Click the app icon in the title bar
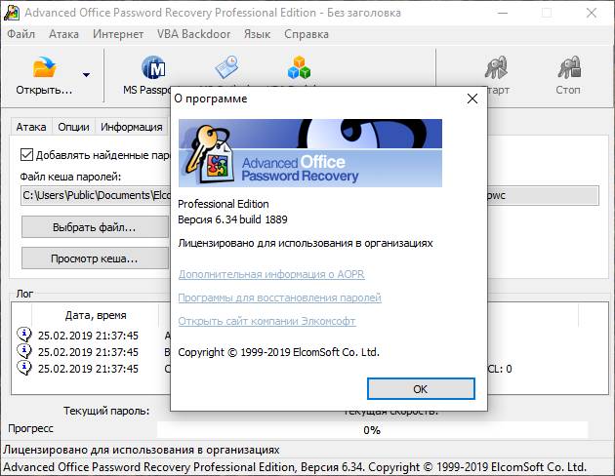This screenshot has height=476, width=615. pos(11,13)
